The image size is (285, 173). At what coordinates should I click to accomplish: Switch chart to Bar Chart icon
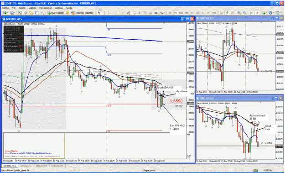[x=222, y=13]
